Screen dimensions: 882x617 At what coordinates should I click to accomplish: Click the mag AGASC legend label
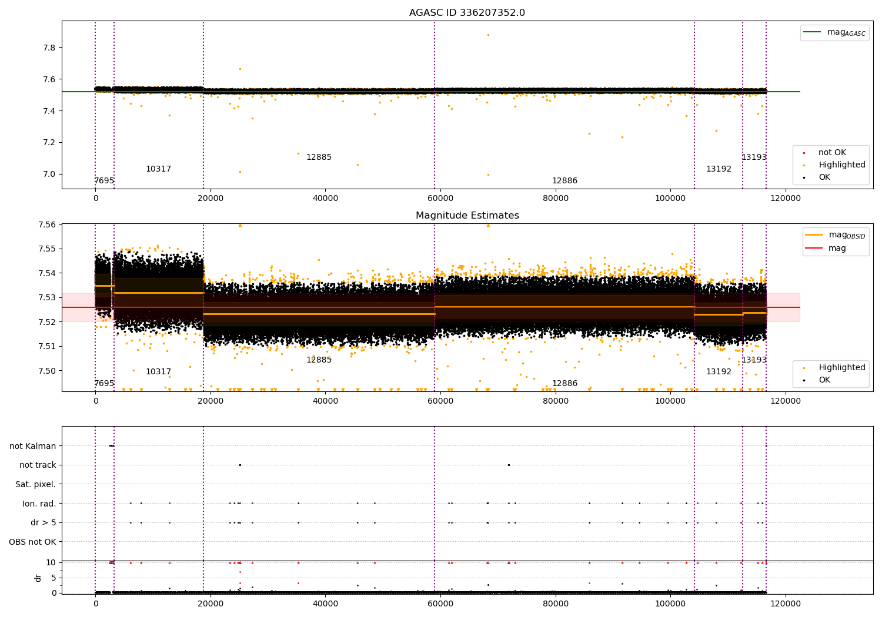tap(846, 32)
